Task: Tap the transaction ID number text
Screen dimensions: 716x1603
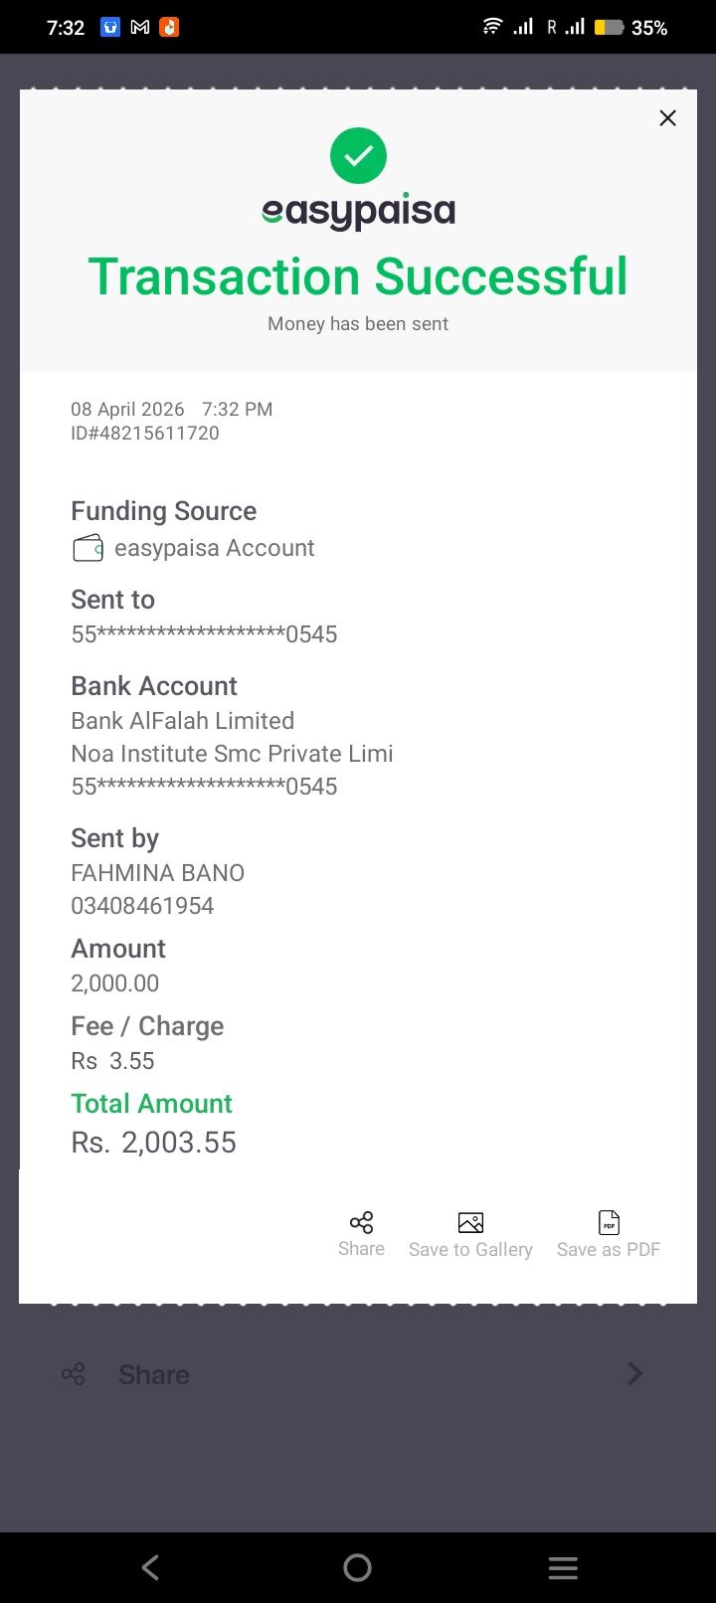Action: [x=145, y=434]
